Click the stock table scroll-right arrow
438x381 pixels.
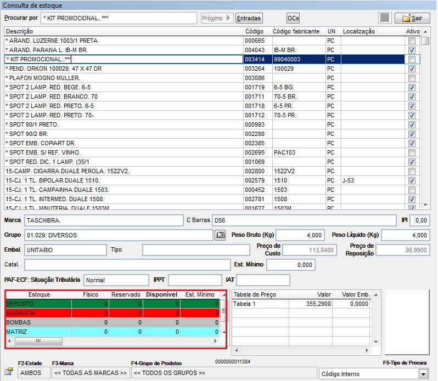[215, 341]
